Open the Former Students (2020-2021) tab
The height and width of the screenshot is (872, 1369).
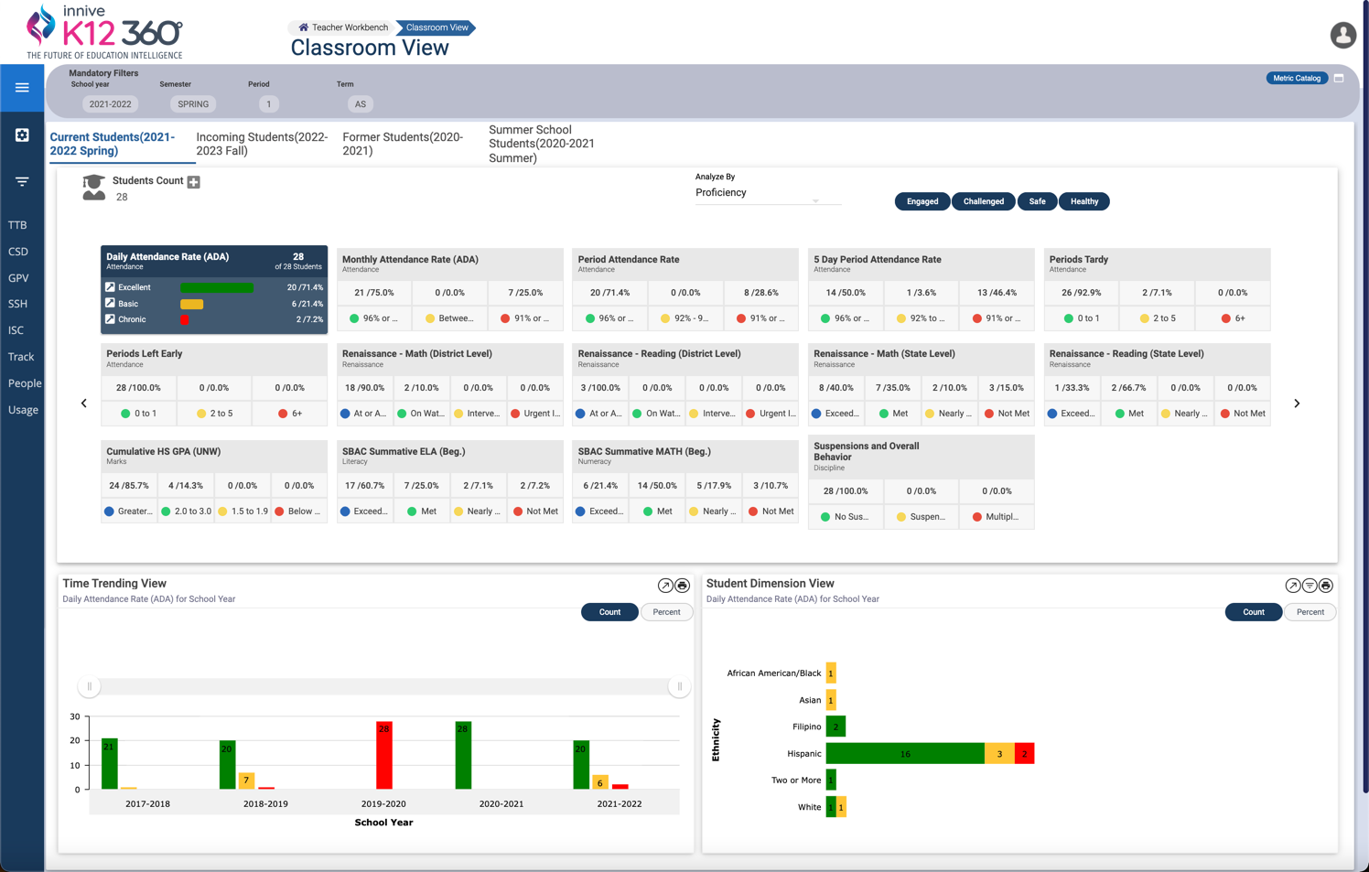click(x=403, y=144)
